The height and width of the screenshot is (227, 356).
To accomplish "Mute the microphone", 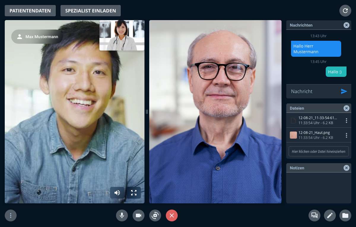I will tap(122, 215).
